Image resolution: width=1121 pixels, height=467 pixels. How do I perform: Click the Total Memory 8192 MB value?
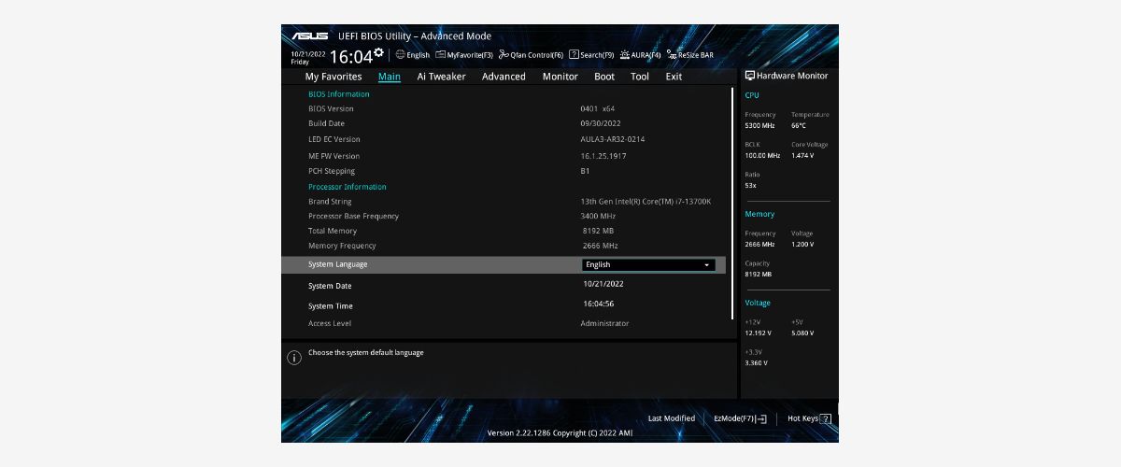pos(598,231)
